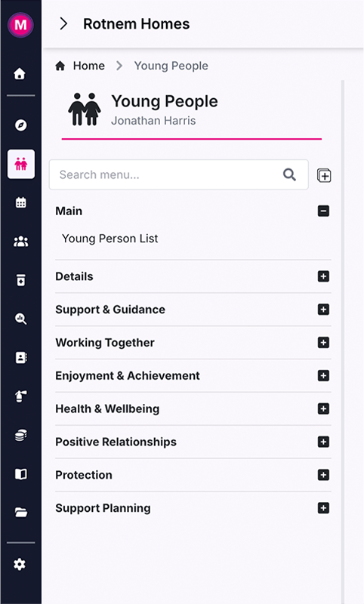This screenshot has width=364, height=604.
Task: Open the M profile avatar
Action: pyautogui.click(x=20, y=25)
